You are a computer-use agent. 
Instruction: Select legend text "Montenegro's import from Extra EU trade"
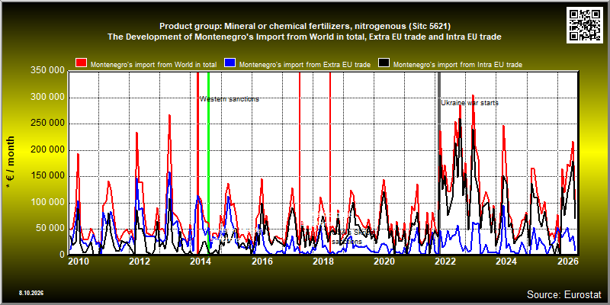[304, 65]
